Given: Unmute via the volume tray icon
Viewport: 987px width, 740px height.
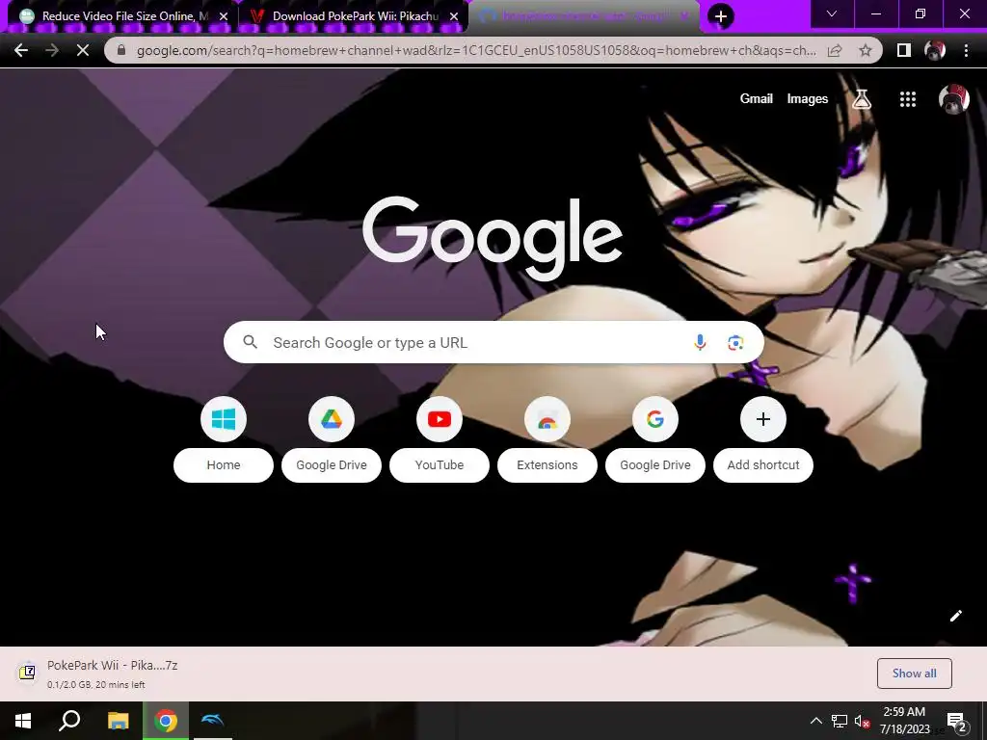Looking at the screenshot, I should click(862, 721).
